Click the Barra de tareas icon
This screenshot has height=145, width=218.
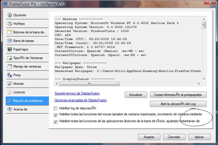[9, 41]
